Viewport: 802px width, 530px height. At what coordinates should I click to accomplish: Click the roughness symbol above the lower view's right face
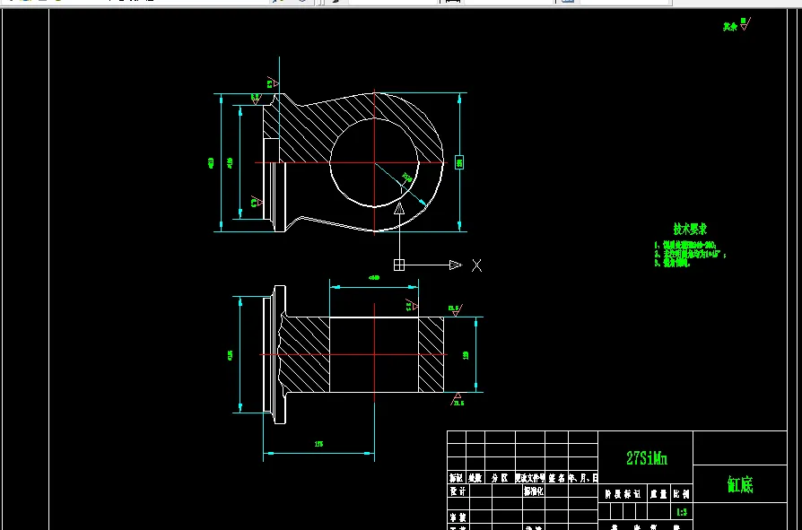455,309
